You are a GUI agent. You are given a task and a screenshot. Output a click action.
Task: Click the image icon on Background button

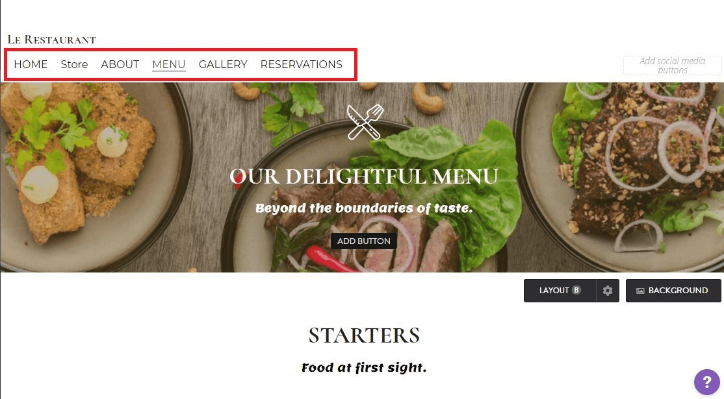[640, 291]
